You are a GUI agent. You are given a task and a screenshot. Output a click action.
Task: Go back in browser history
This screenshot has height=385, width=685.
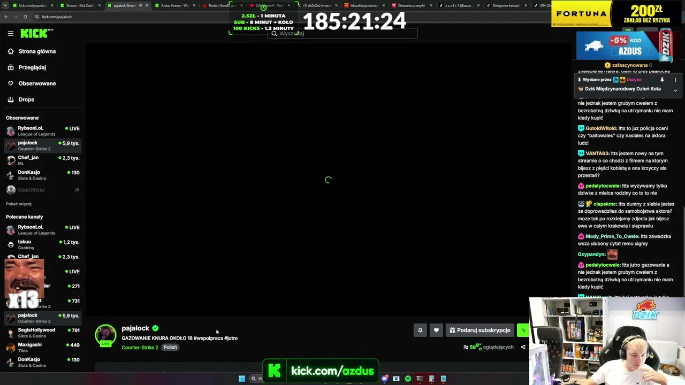pyautogui.click(x=6, y=17)
